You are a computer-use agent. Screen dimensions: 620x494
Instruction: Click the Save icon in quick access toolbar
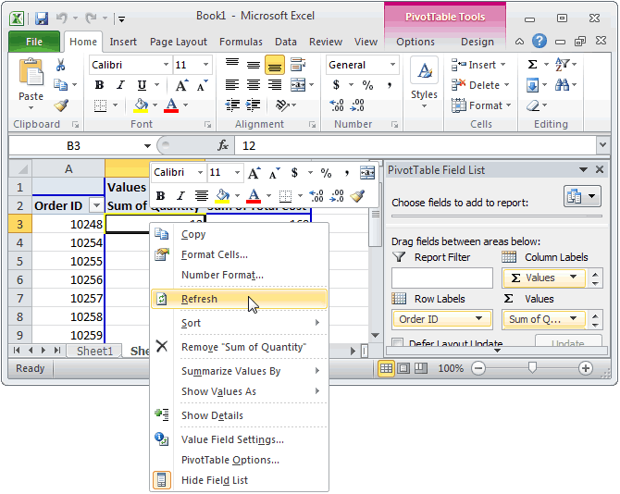tap(42, 19)
